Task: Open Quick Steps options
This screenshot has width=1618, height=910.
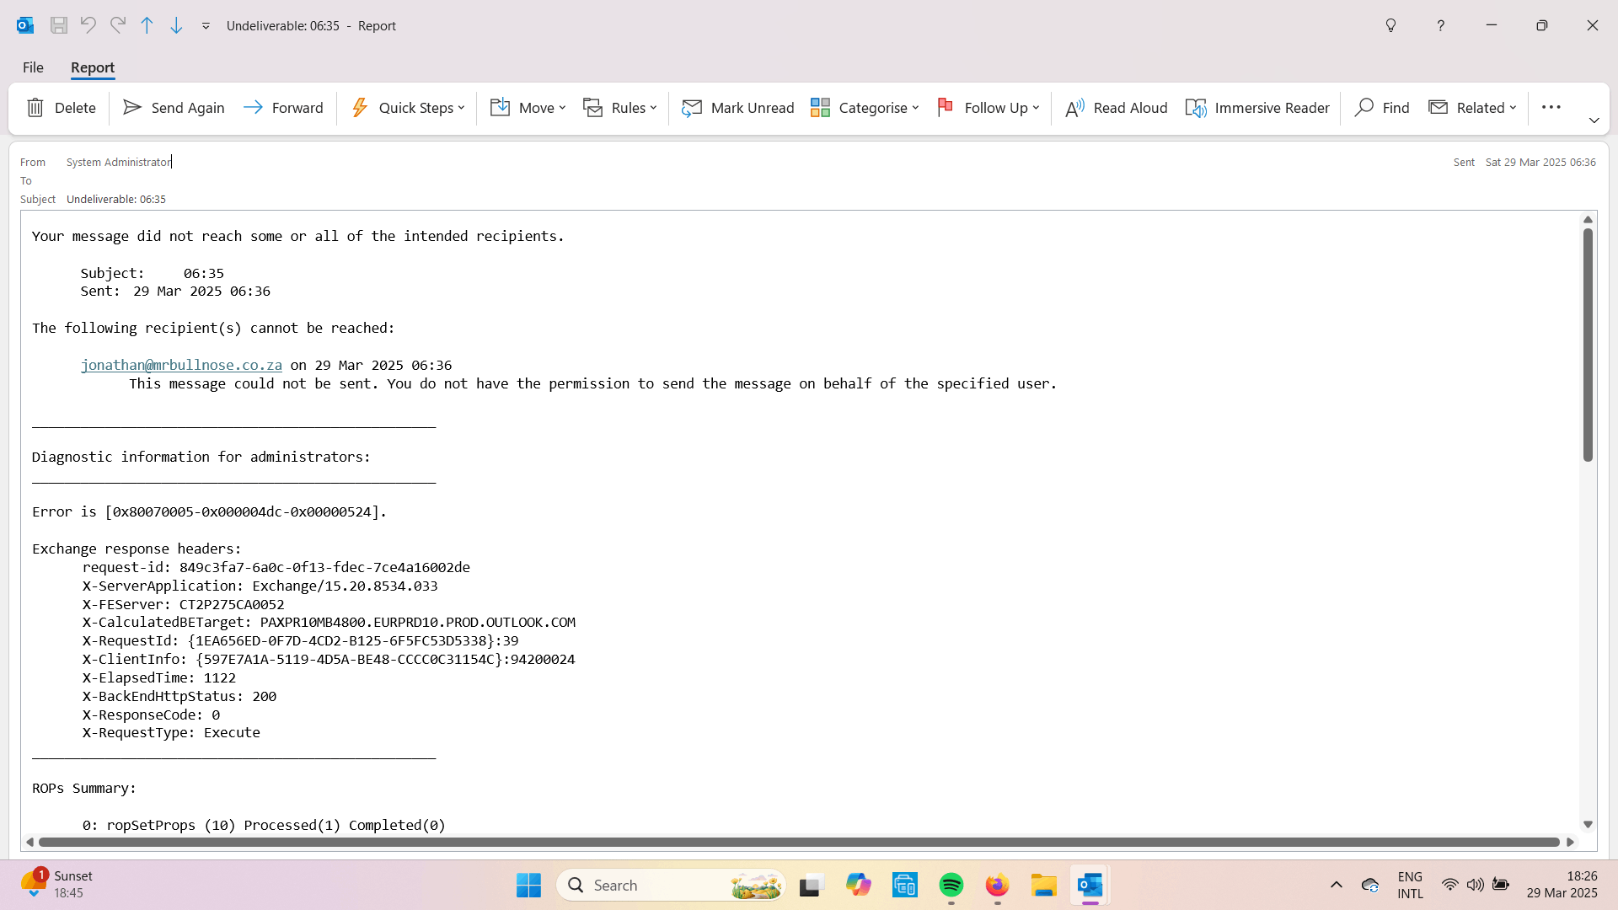Action: click(407, 108)
